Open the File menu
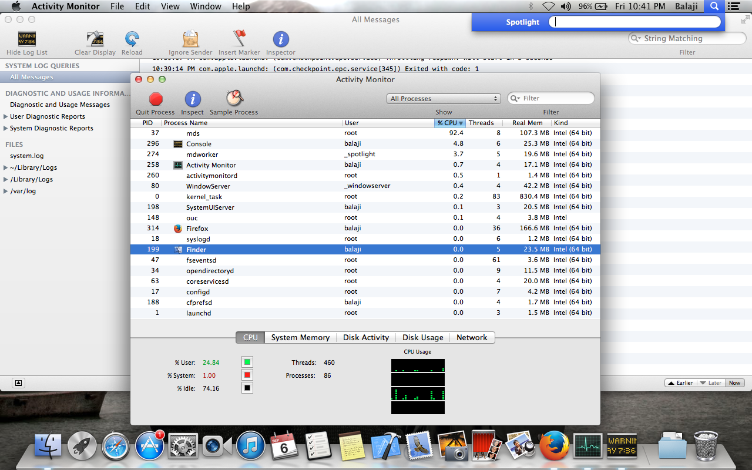Image resolution: width=752 pixels, height=470 pixels. point(117,6)
